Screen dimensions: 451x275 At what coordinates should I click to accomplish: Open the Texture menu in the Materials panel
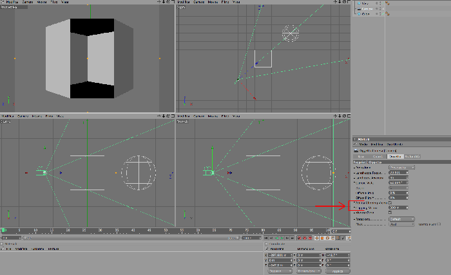coord(53,249)
